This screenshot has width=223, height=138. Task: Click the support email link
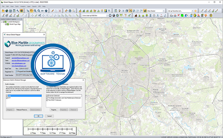(20, 58)
